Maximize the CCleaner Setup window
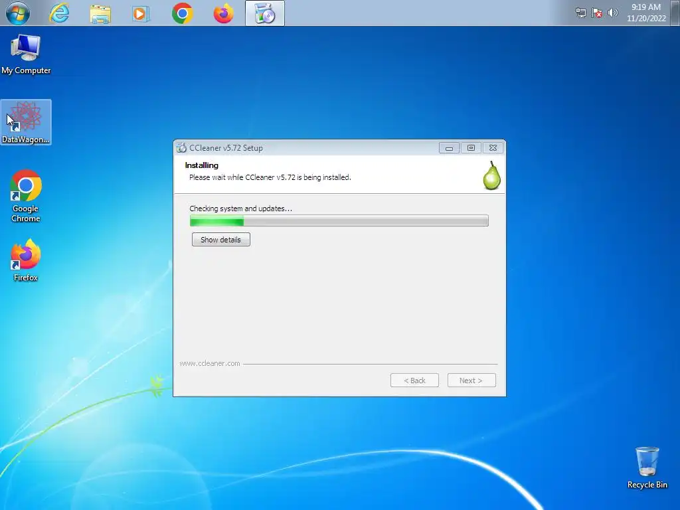Screen dimensions: 680x510 471,148
